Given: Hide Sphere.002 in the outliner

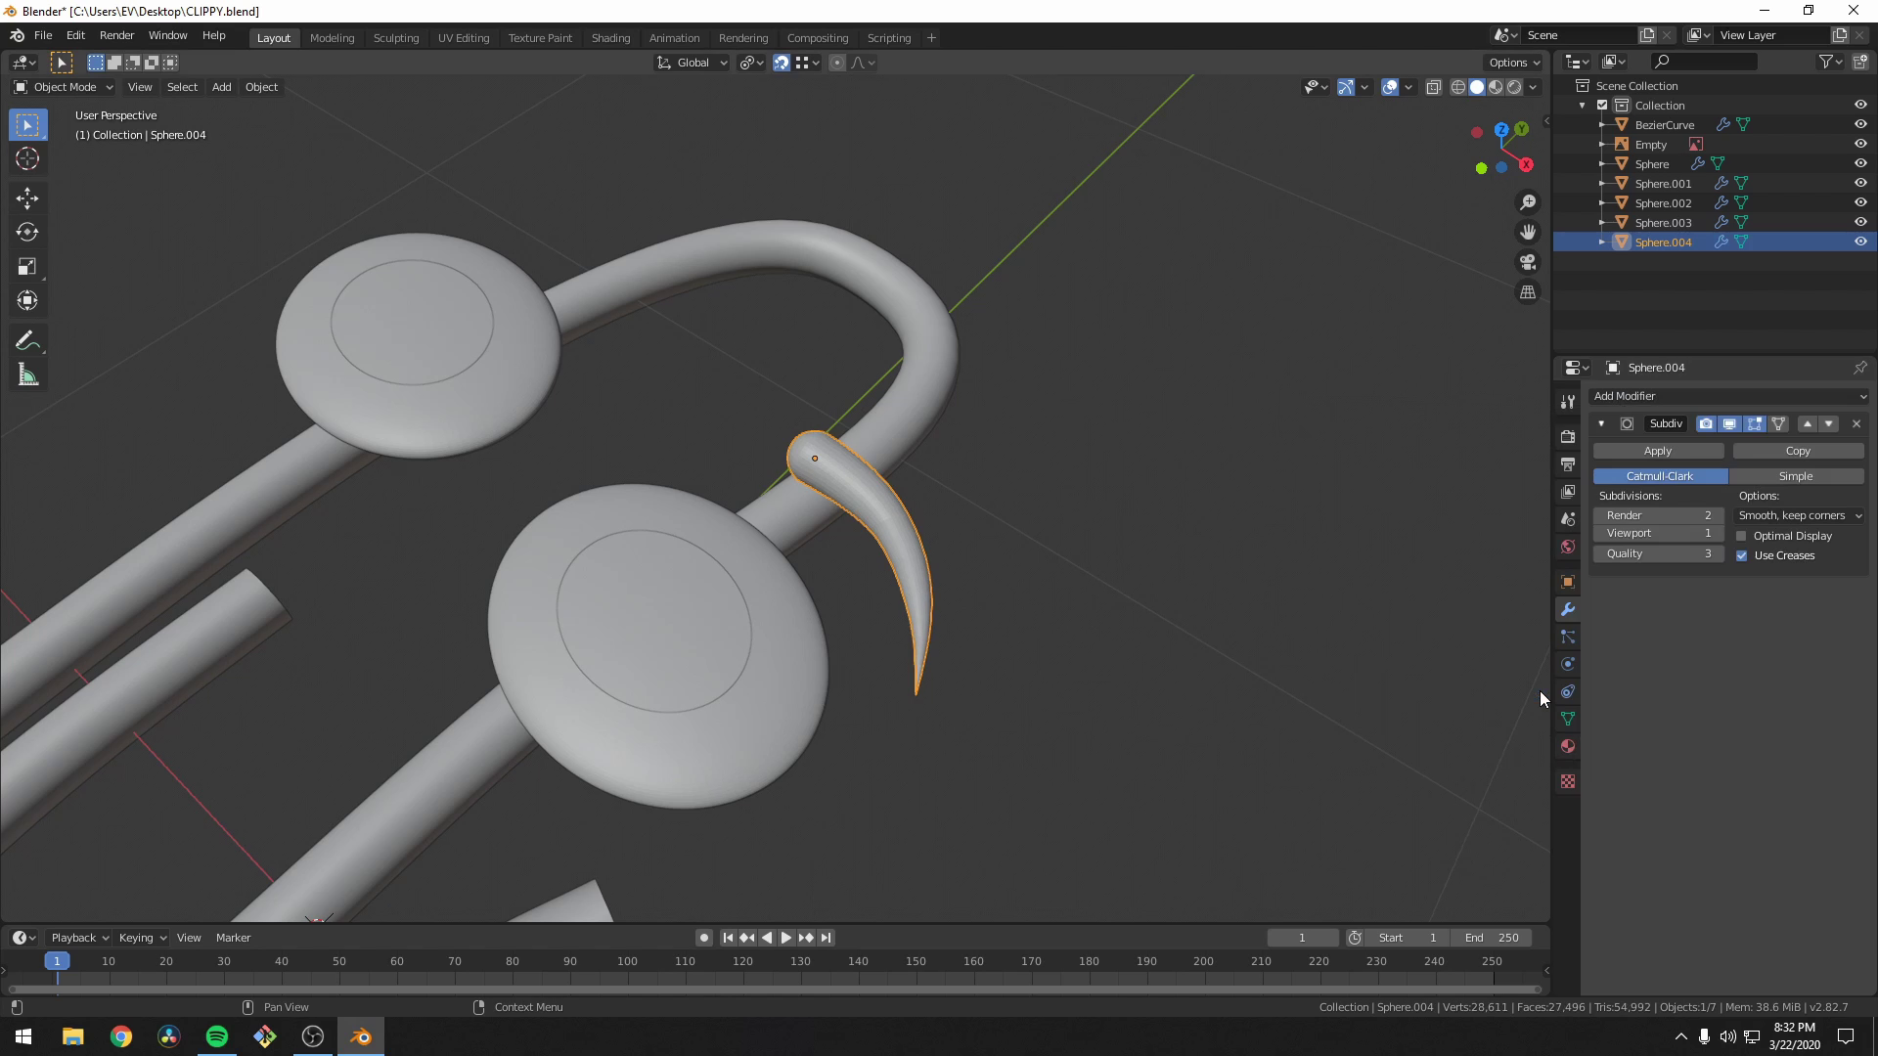Looking at the screenshot, I should (1860, 202).
